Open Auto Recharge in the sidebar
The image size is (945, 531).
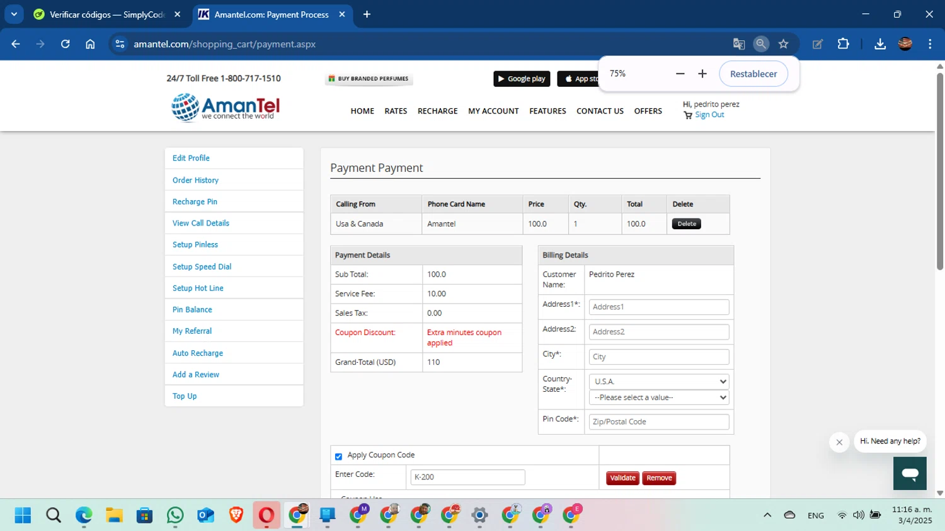coord(198,353)
